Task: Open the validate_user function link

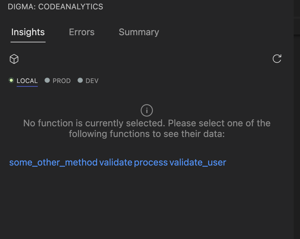Action: coord(198,163)
